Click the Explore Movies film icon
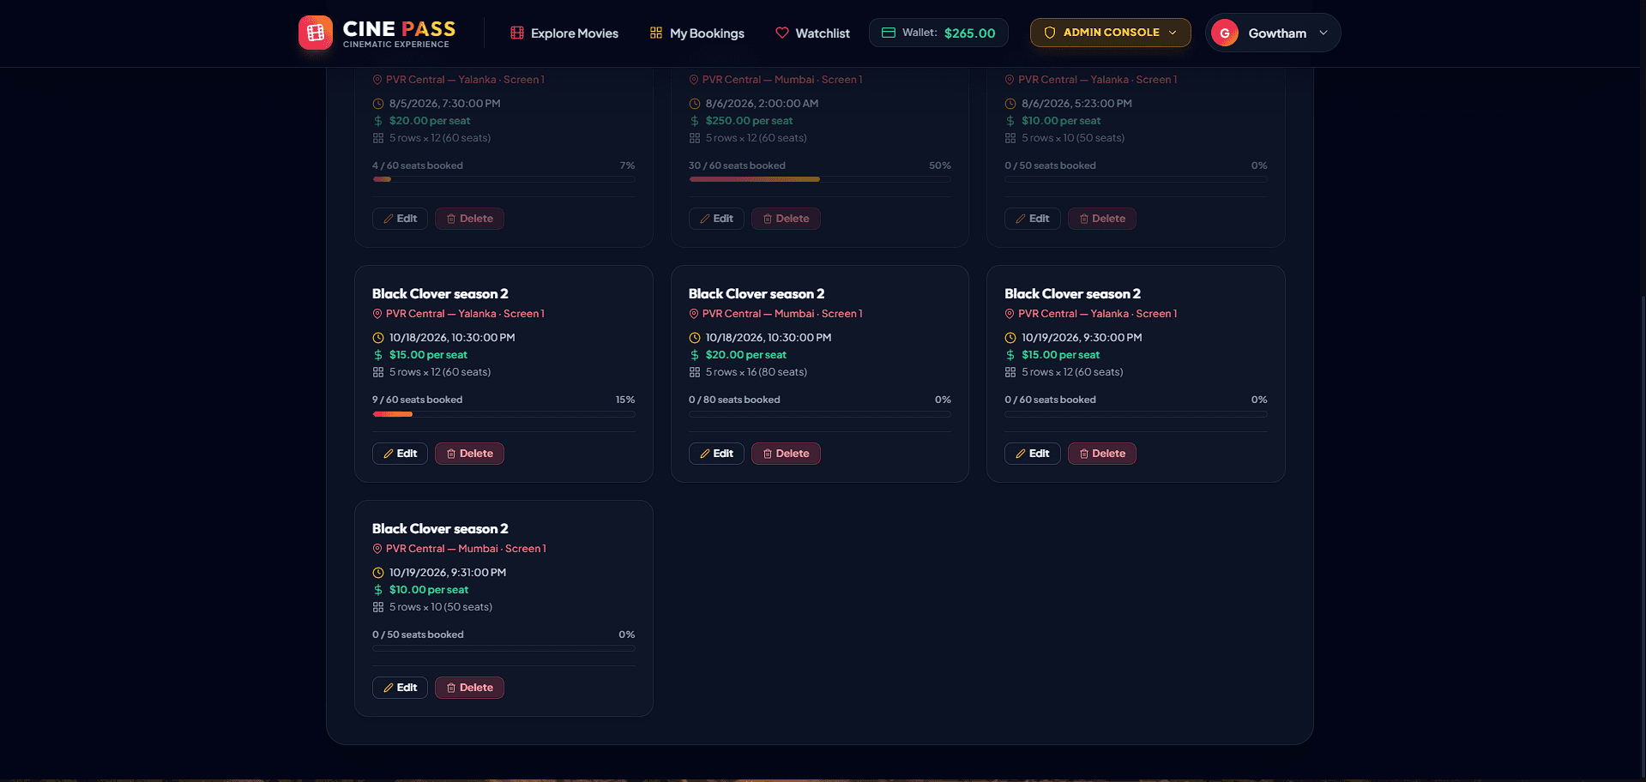Viewport: 1646px width, 782px height. 516,33
